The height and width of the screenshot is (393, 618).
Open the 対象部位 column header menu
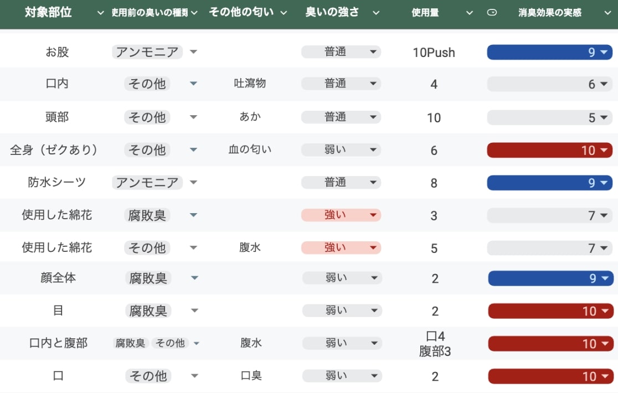tap(100, 12)
